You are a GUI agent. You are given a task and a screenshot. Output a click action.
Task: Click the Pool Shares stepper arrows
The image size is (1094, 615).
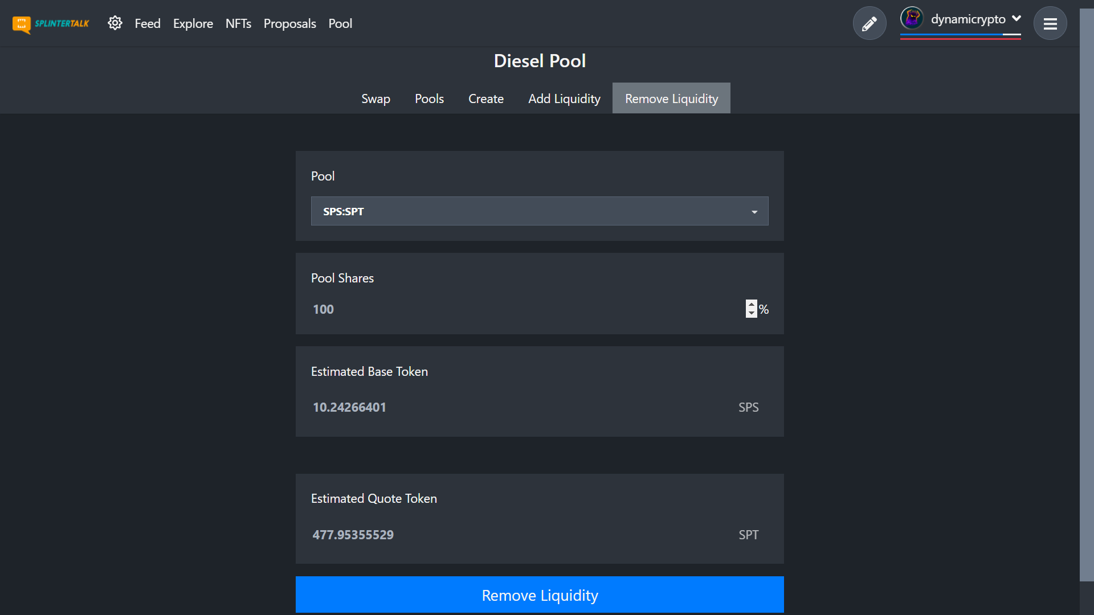pyautogui.click(x=751, y=309)
